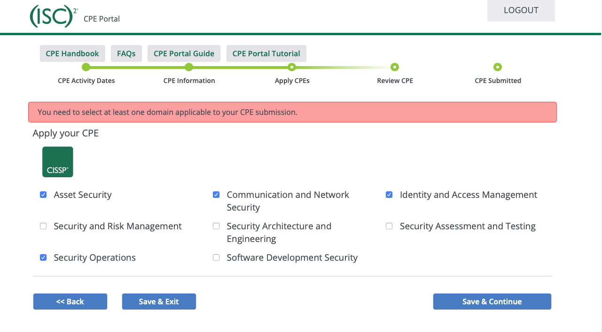Check Software Development Security

[216, 257]
